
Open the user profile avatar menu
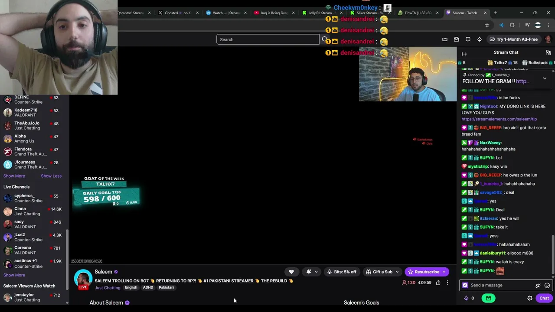[548, 39]
